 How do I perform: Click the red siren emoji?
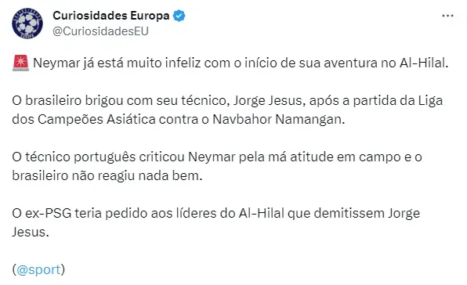click(20, 63)
